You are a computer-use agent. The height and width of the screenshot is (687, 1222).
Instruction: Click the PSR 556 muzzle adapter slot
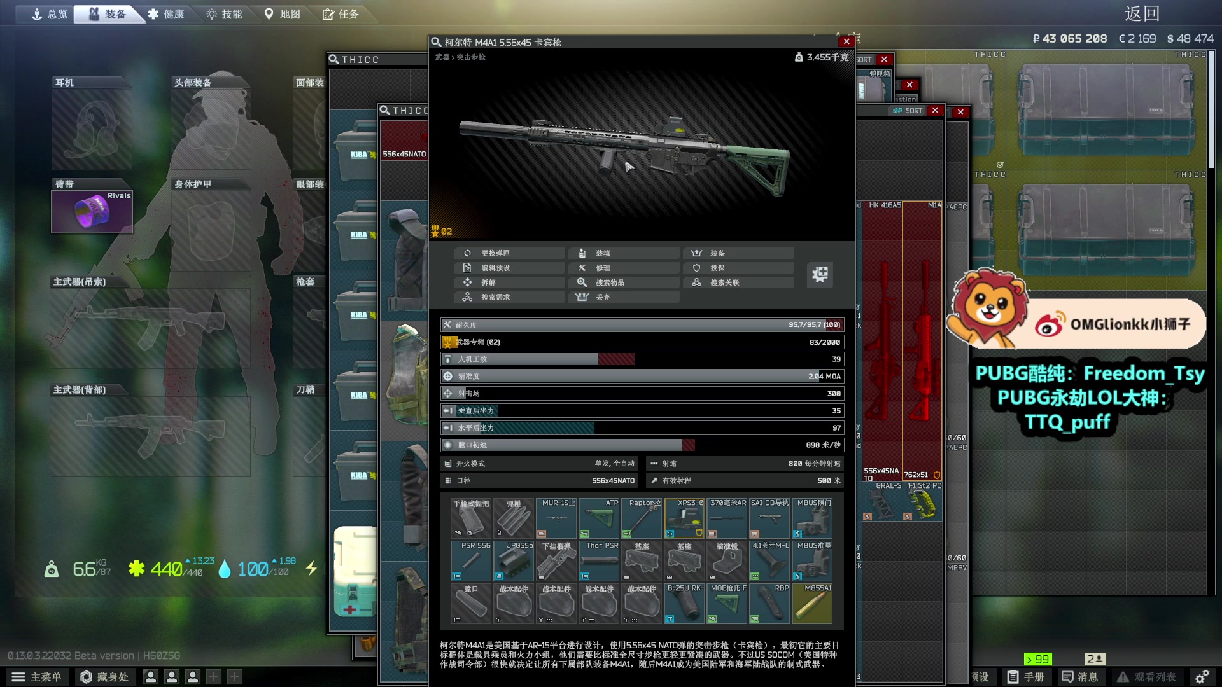tap(471, 561)
